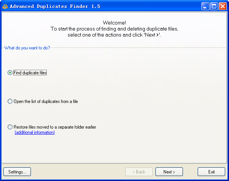Viewport: 229px width, 181px height.
Task: Select 'Restore files moved to a separate folder' radio
Action: click(x=10, y=127)
